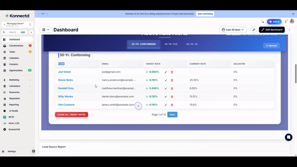The height and width of the screenshot is (167, 297).
Task: Delete Gandalf Grey target rate
Action: (172, 88)
